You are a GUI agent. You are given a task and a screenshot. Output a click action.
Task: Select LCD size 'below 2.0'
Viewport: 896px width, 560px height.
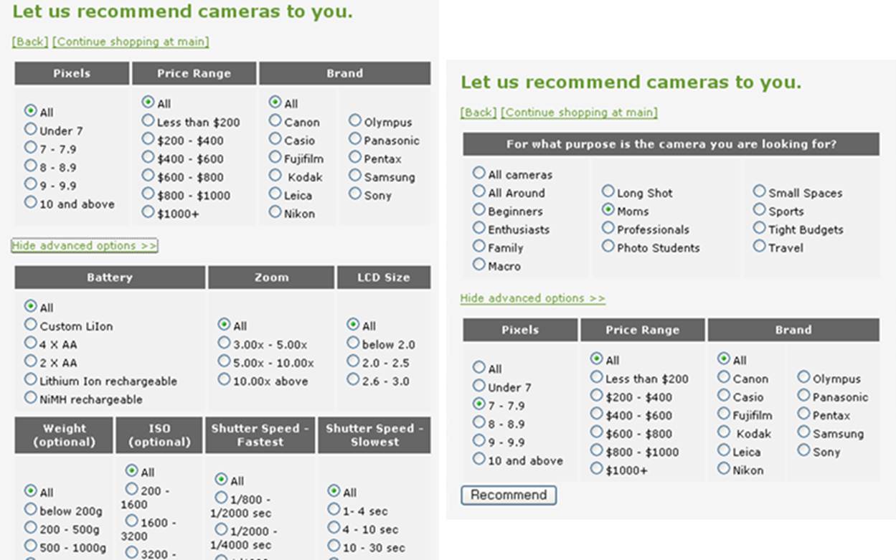[x=352, y=343]
